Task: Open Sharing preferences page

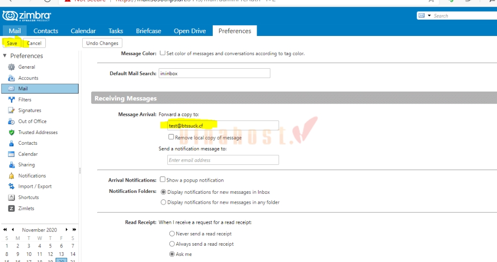Action: 27,165
